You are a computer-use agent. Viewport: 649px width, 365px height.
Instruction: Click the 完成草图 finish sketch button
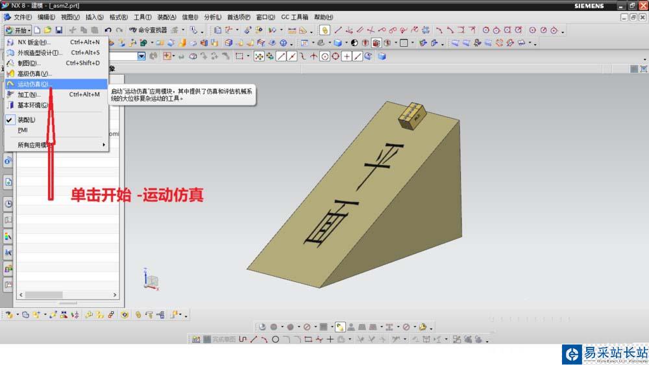pyautogui.click(x=219, y=339)
